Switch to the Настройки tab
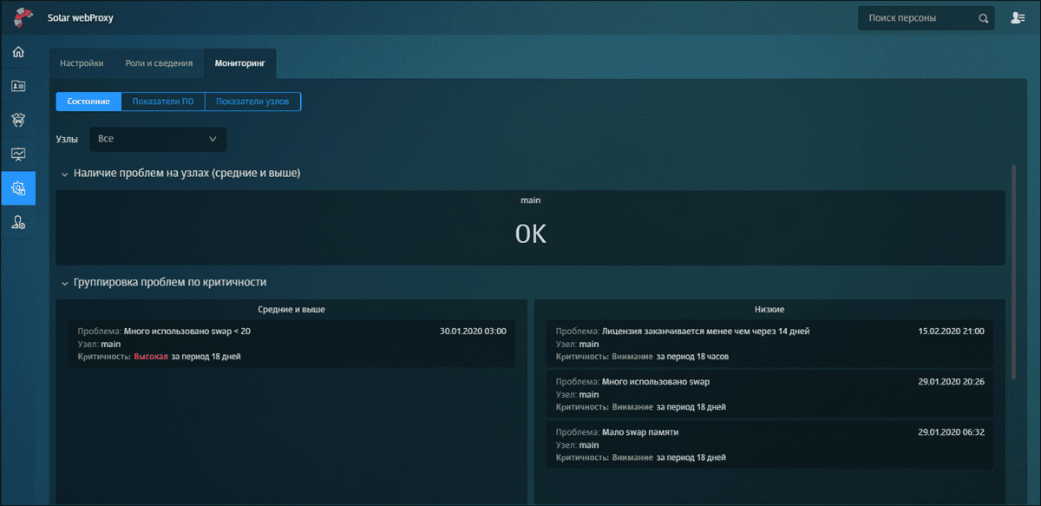The height and width of the screenshot is (506, 1041). tap(82, 63)
